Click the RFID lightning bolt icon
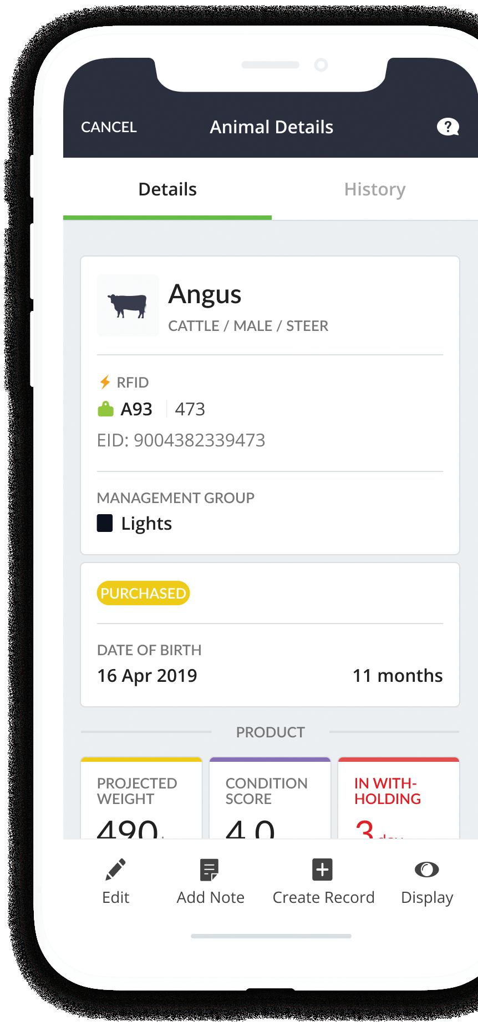The width and height of the screenshot is (478, 1025). point(104,382)
